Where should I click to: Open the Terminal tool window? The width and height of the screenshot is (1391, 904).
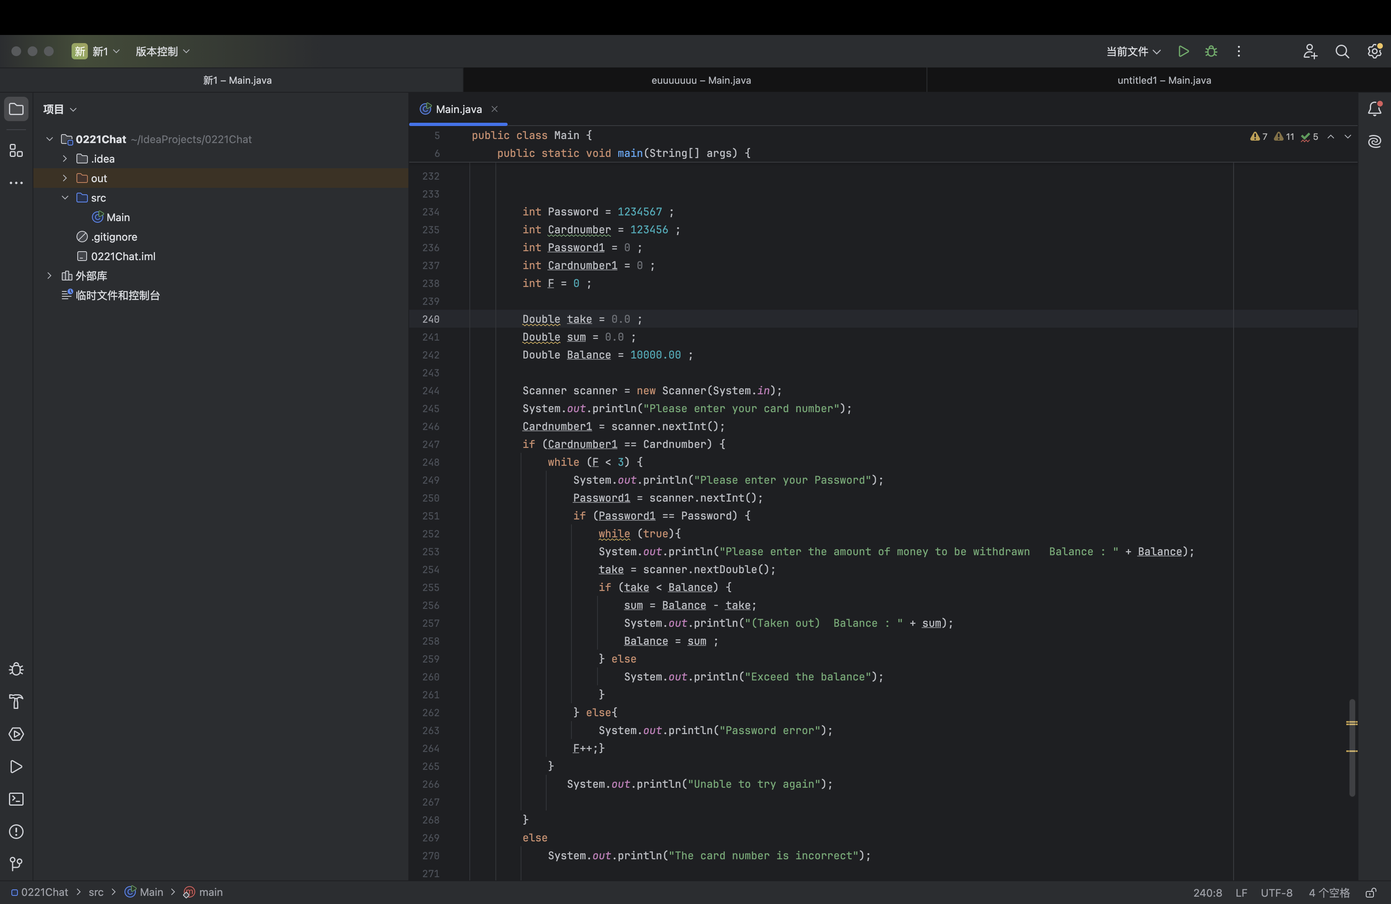click(x=16, y=799)
